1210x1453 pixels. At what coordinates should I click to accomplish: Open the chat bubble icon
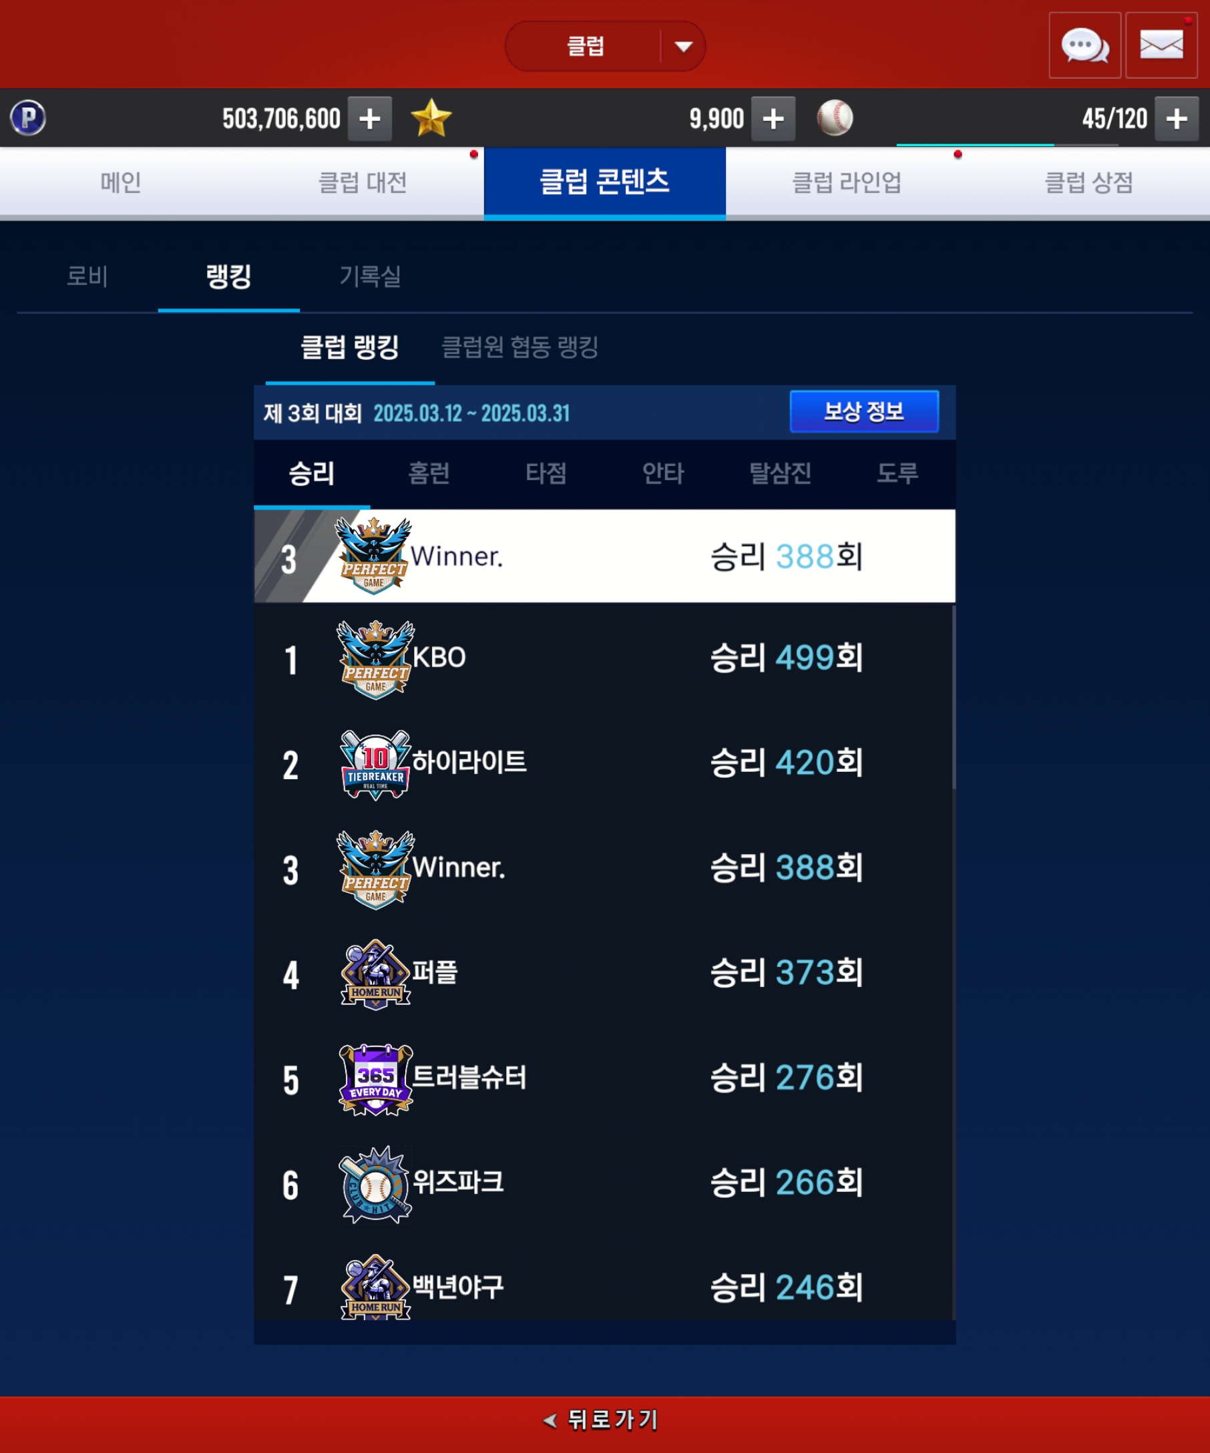point(1084,45)
